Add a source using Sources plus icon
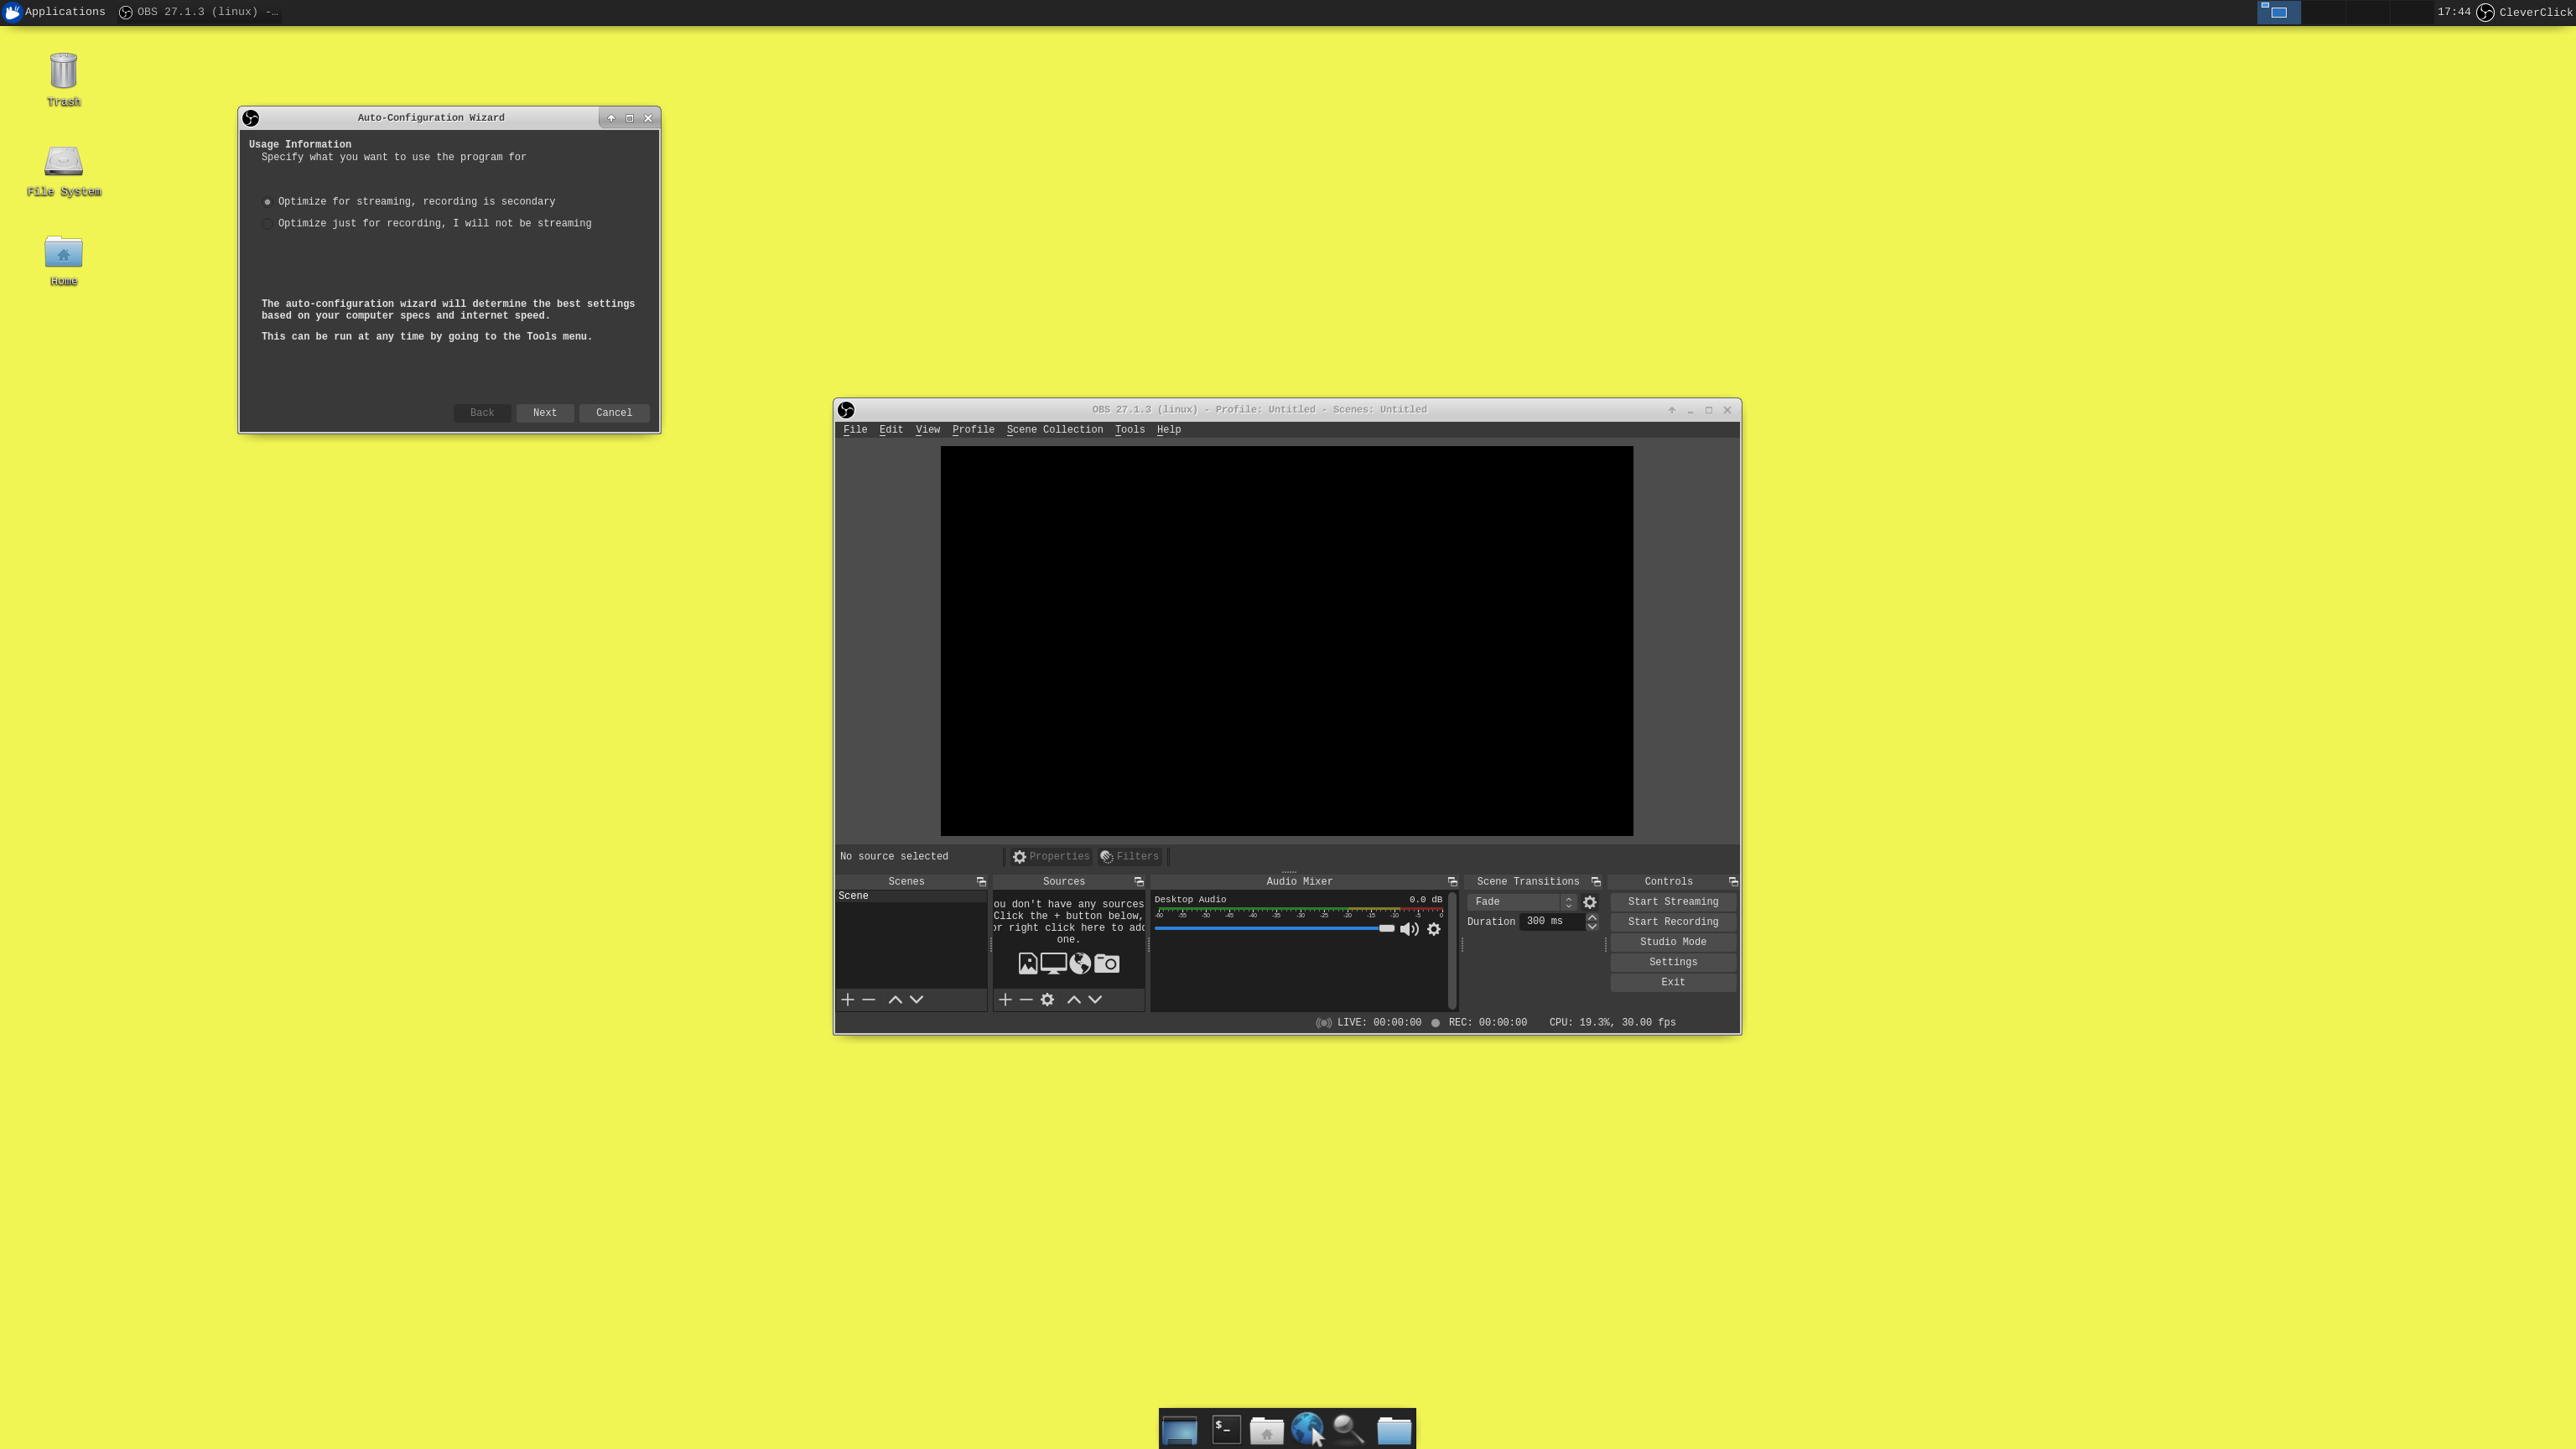 [1005, 1000]
